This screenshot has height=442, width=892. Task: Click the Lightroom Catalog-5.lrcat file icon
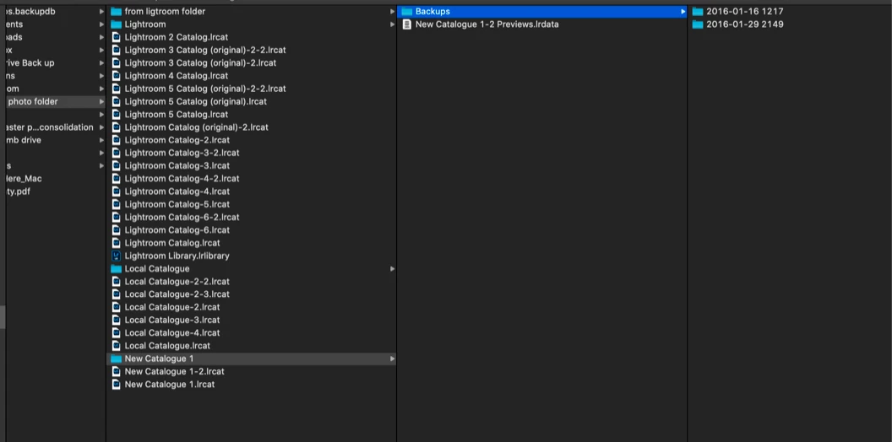(116, 204)
